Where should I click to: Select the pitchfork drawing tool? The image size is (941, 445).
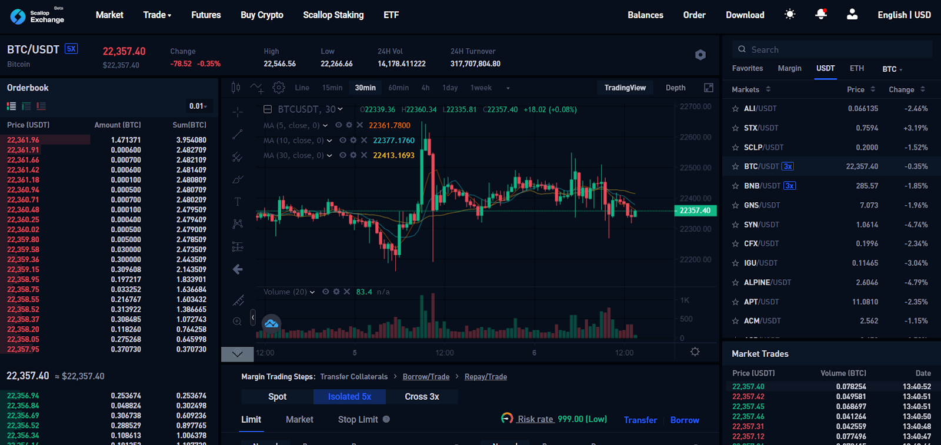click(238, 157)
